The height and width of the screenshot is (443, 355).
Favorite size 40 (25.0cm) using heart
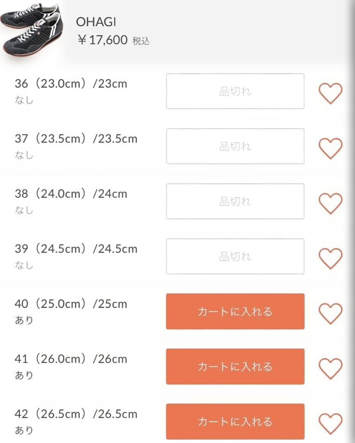click(x=330, y=313)
